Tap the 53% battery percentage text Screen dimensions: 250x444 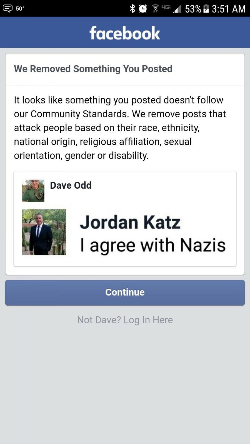pyautogui.click(x=193, y=9)
